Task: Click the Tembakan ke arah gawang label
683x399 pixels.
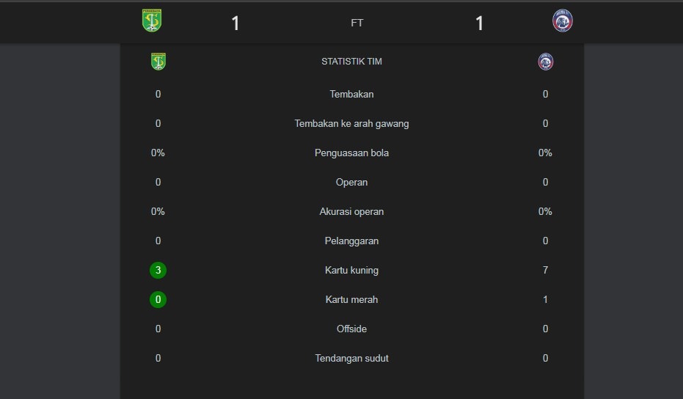Action: pyautogui.click(x=351, y=123)
